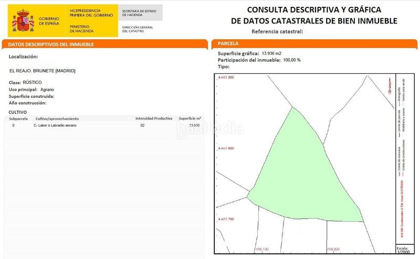This screenshot has width=420, height=259.
Task: Click the 'Clase:' label
Action: point(15,83)
